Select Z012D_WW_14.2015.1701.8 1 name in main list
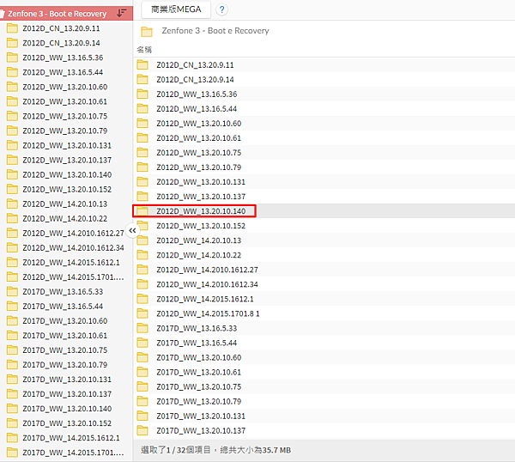The image size is (515, 462). click(208, 313)
